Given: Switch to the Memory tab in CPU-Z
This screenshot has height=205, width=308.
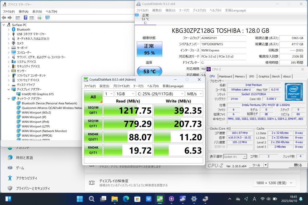Looking at the screenshot, I should (x=240, y=76).
